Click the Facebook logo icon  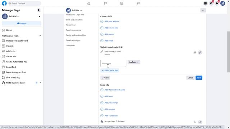pyautogui.click(x=4, y=3)
